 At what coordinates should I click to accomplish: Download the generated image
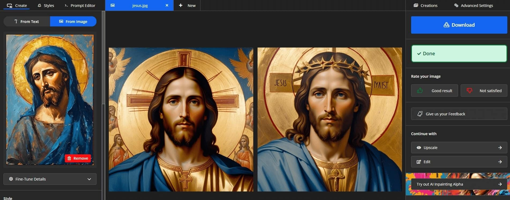tap(459, 25)
